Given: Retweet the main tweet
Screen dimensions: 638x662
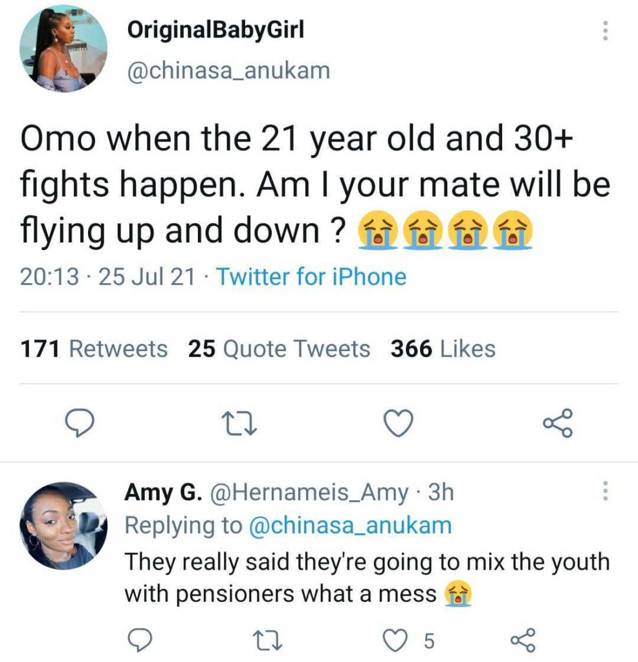Looking at the screenshot, I should pos(239,423).
